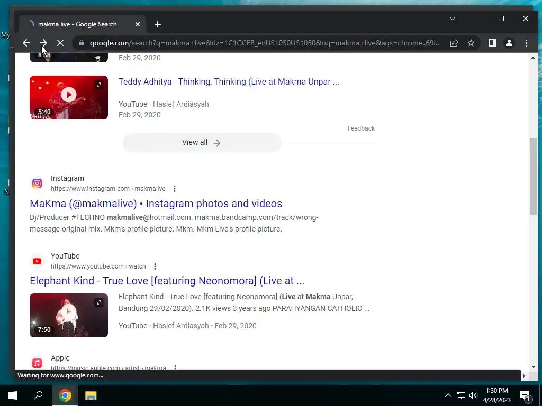Open volume control tray icon
Viewport: 542px width, 406px height.
(x=473, y=395)
